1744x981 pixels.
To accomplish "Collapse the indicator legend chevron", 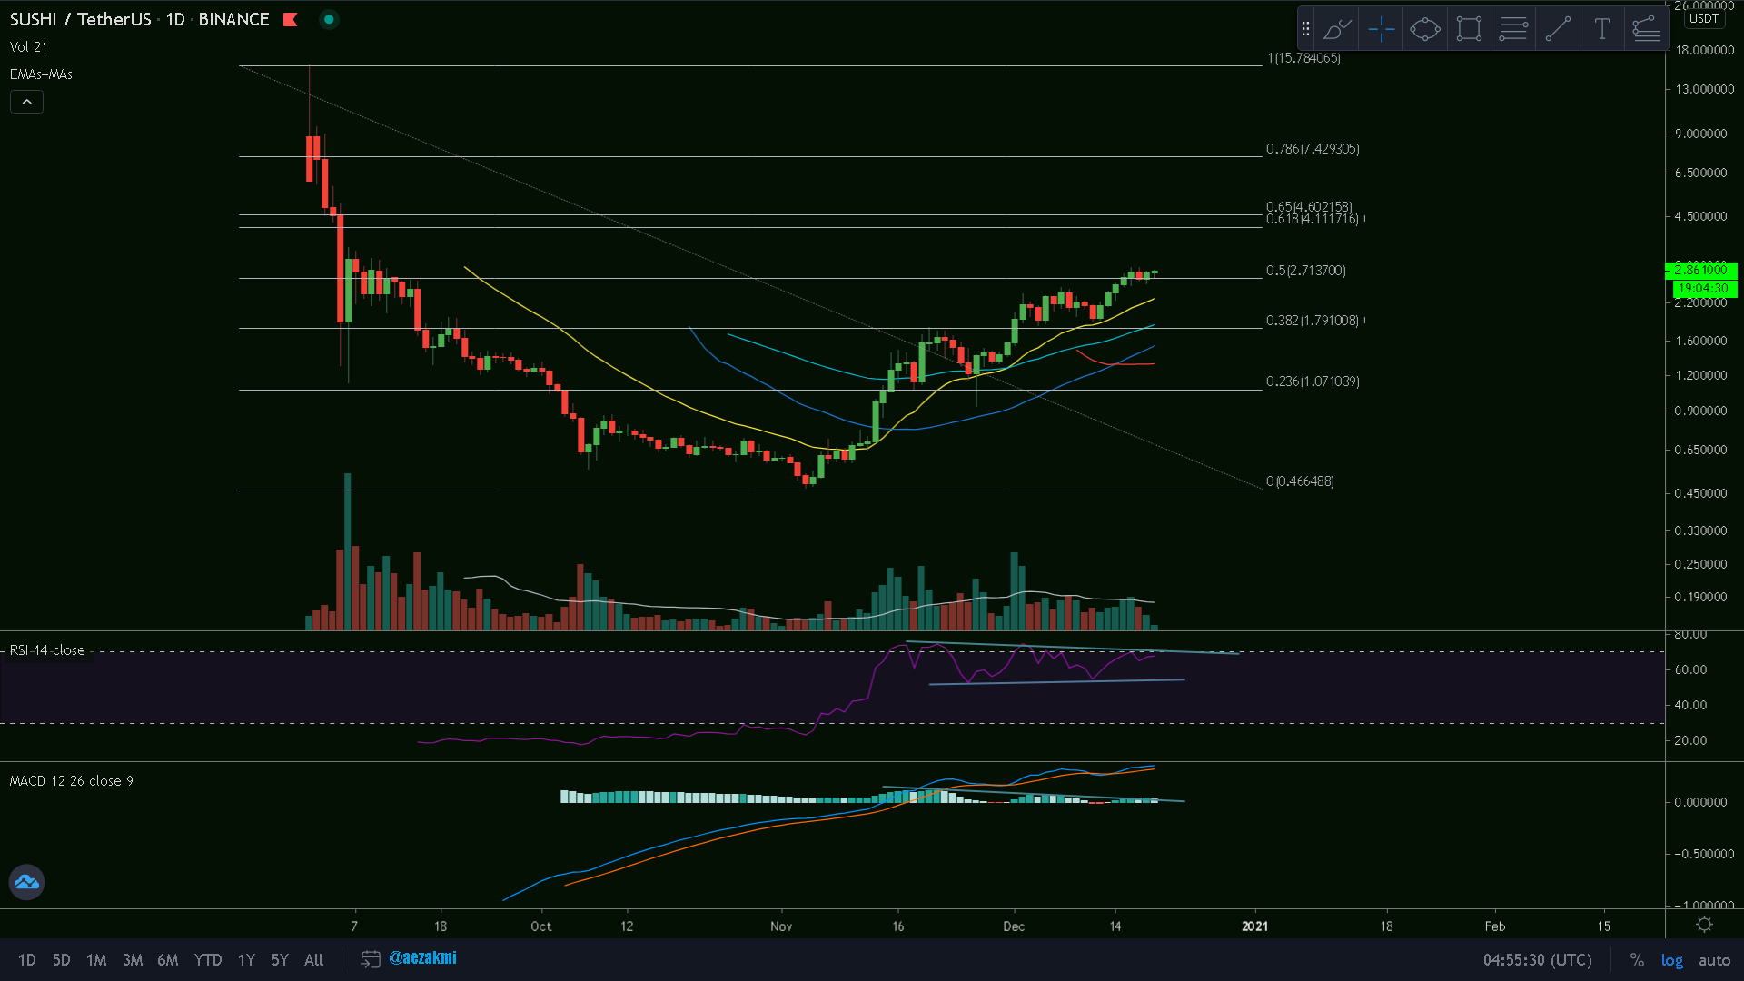I will click(x=26, y=102).
